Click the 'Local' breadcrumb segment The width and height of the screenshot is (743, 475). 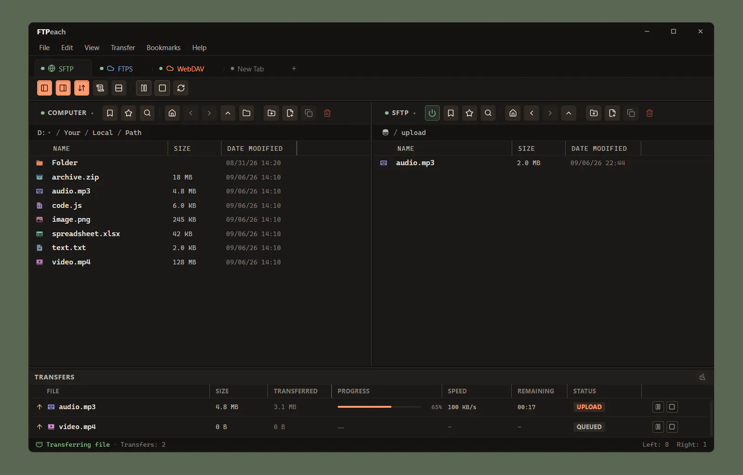[x=103, y=133]
